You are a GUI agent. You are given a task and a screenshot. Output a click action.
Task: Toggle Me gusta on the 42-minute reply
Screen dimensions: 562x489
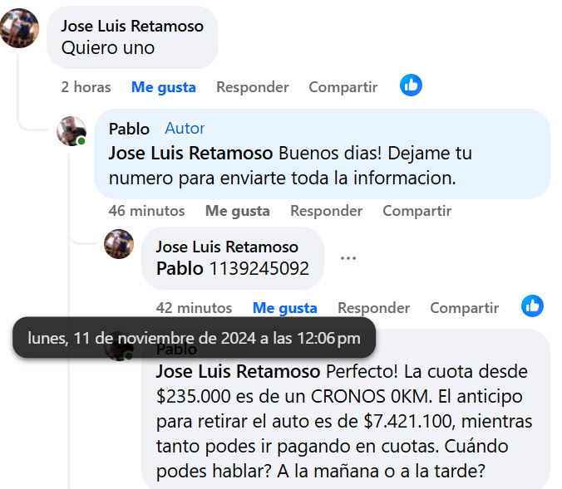point(285,308)
